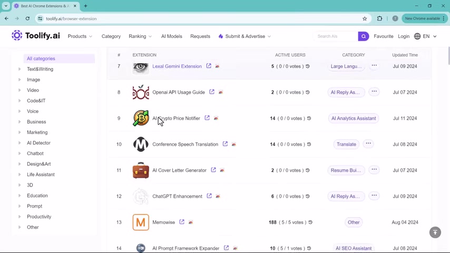Show more categories for ChatGPT Enhancement
The image size is (450, 253).
(374, 195)
